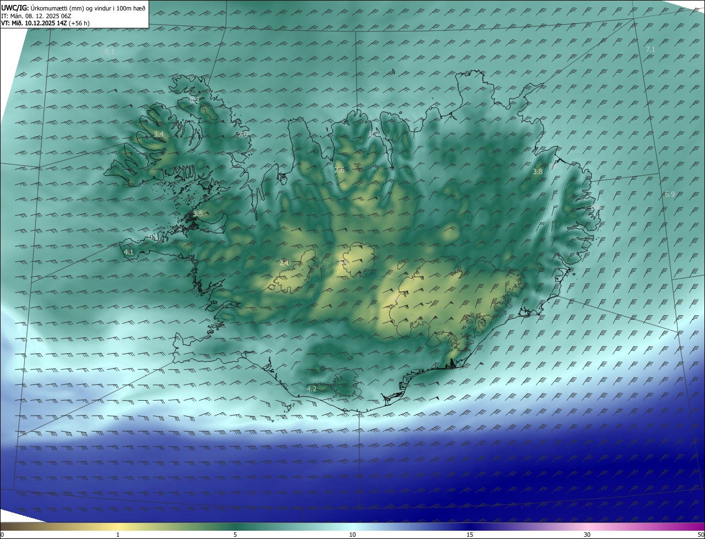Select the 2.6 value label on the map
Screen dimensions: 705x539
(x=339, y=170)
